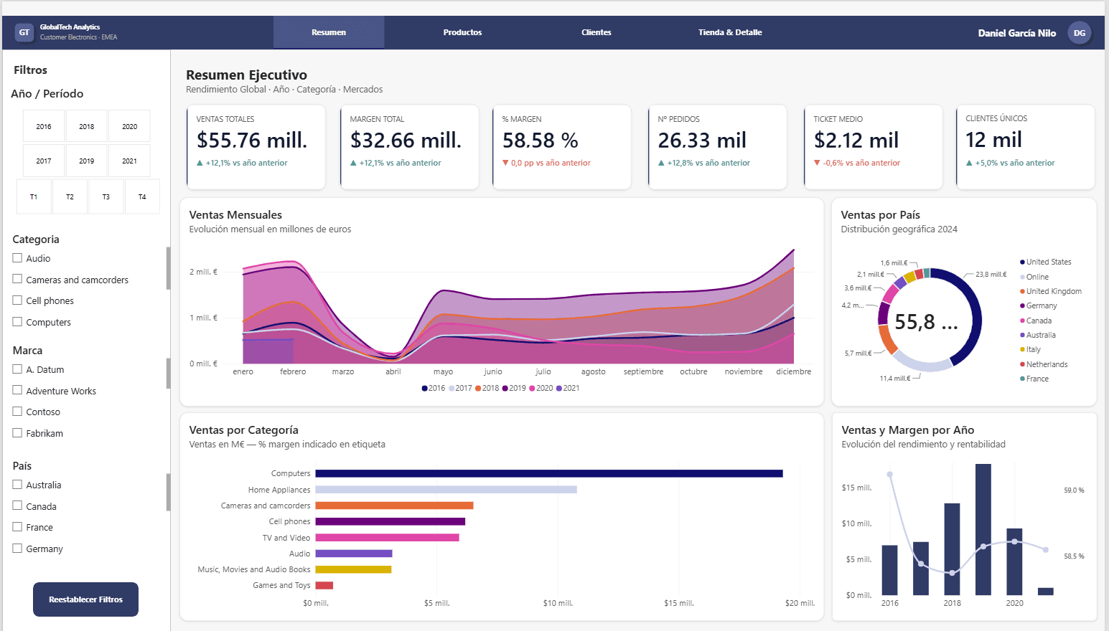1109x631 pixels.
Task: Click the 2021 legend marker under Ventas Mensuales
Action: 559,389
